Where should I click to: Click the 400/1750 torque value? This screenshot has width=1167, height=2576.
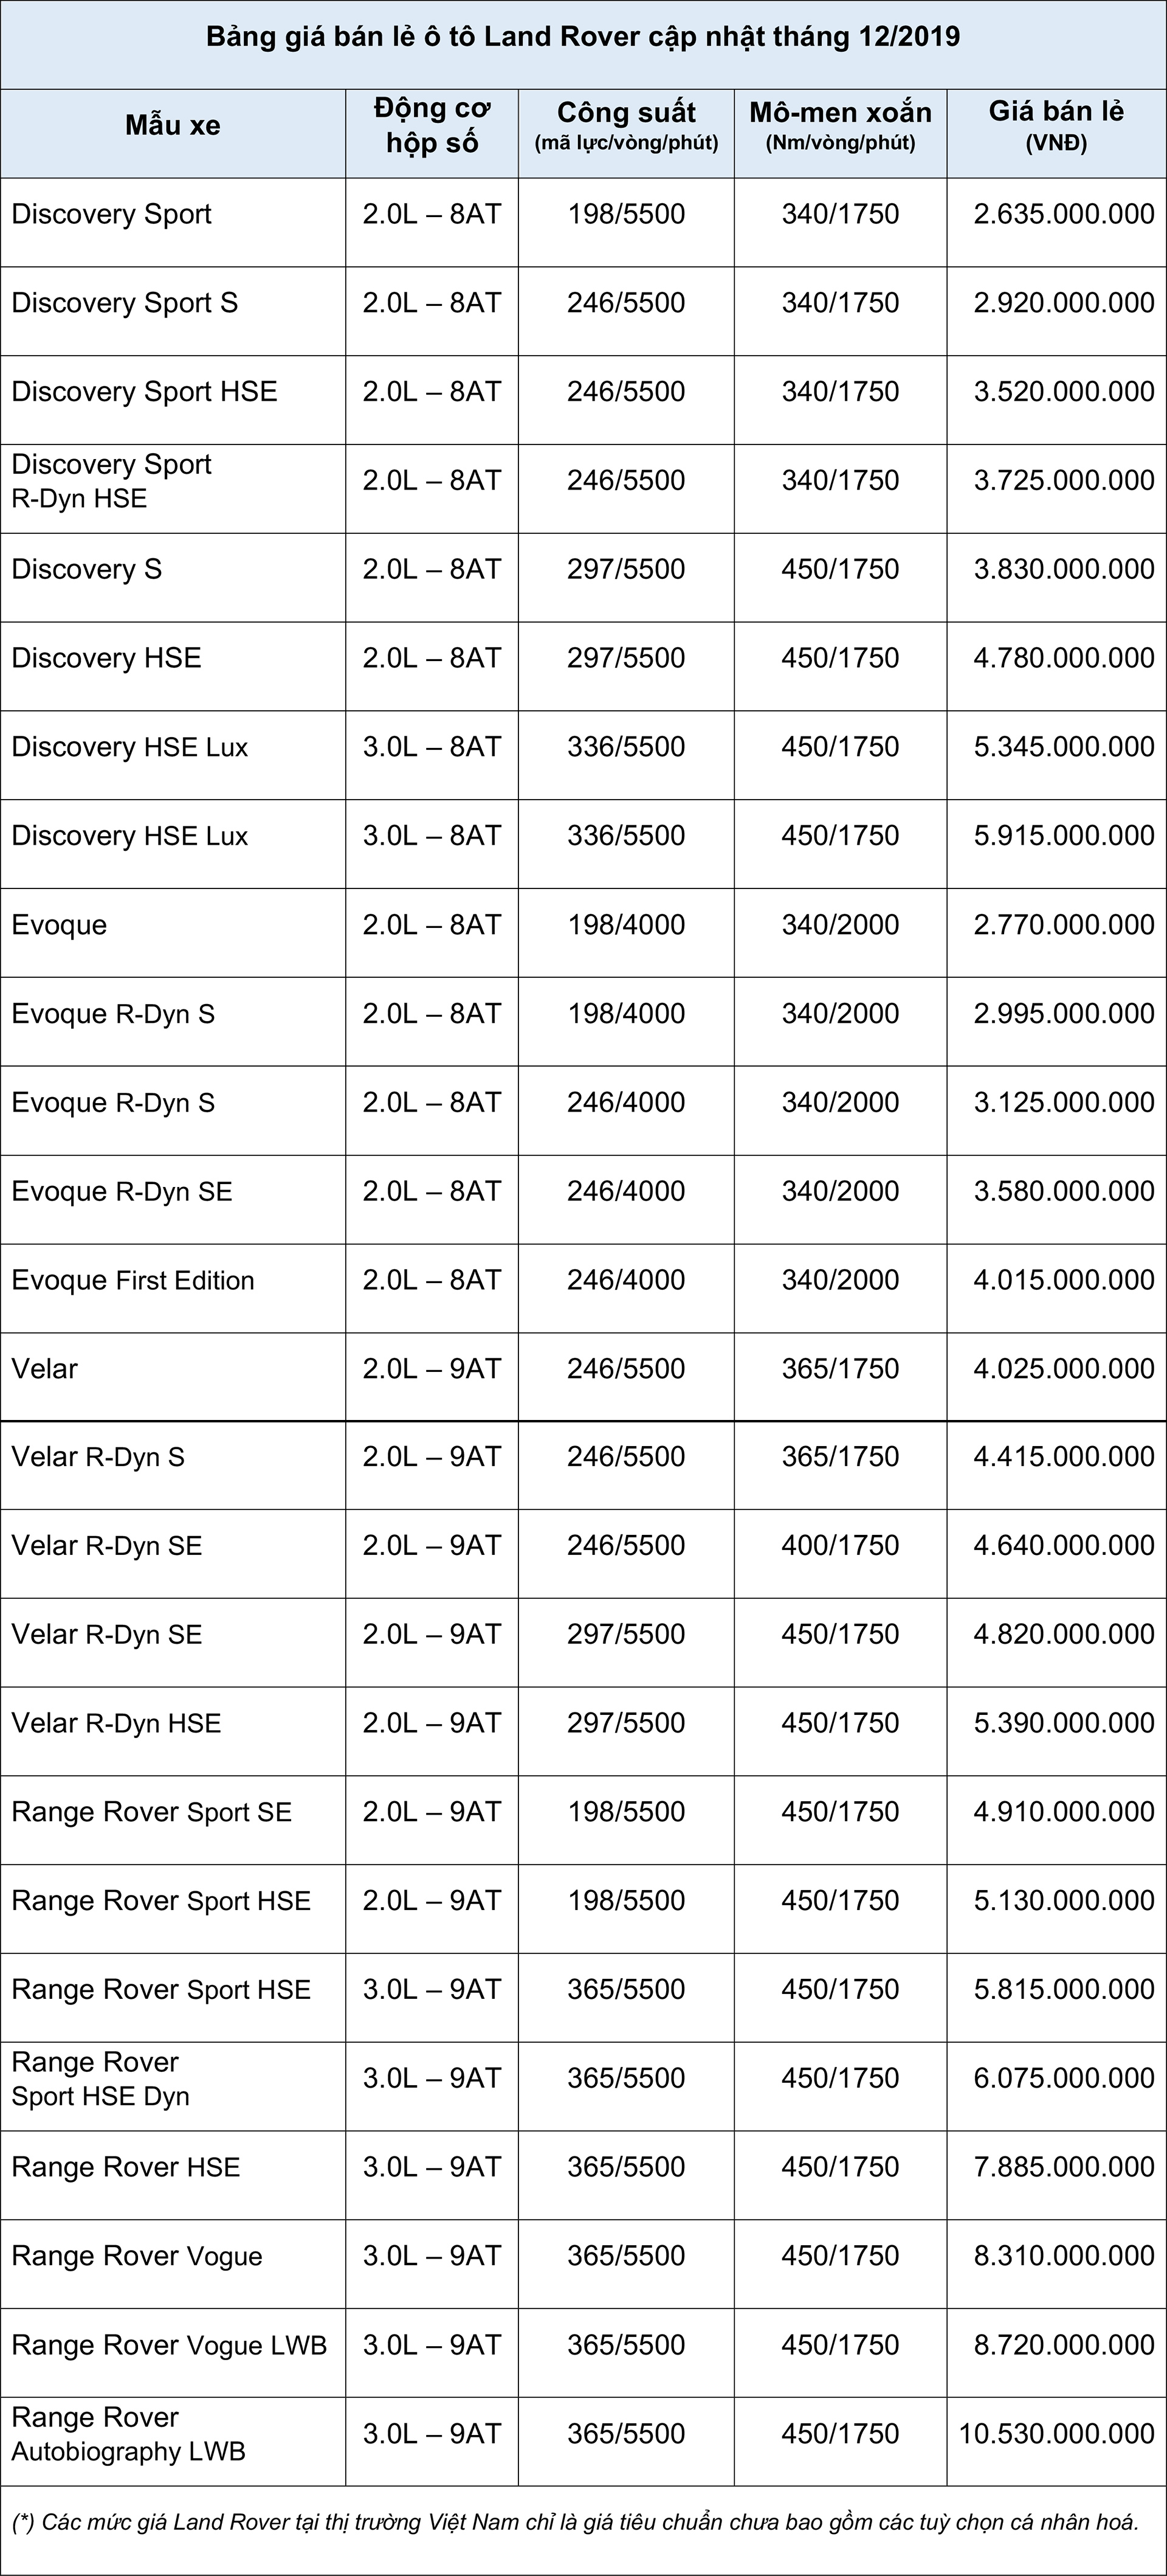(x=840, y=1546)
